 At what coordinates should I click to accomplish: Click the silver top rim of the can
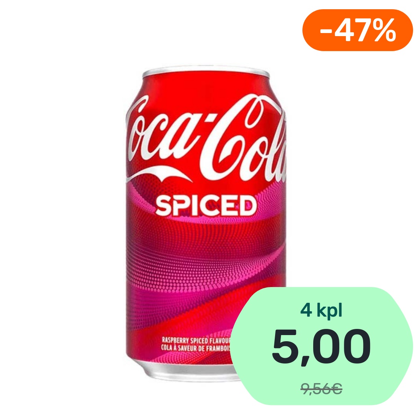pos(206,71)
